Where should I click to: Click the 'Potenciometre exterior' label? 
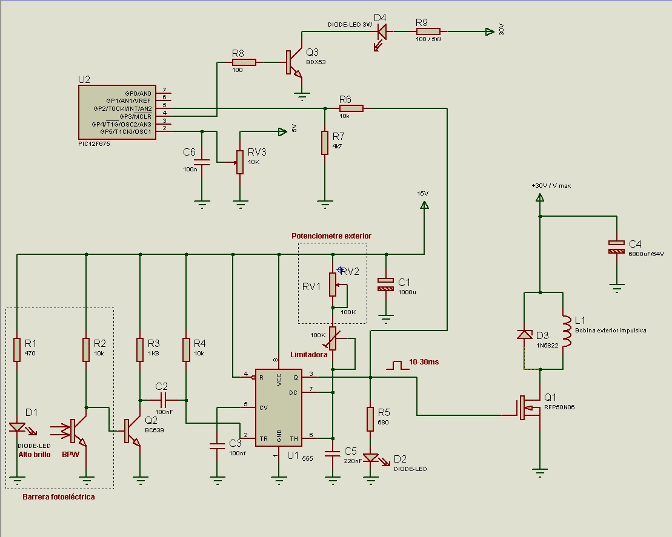tap(331, 236)
